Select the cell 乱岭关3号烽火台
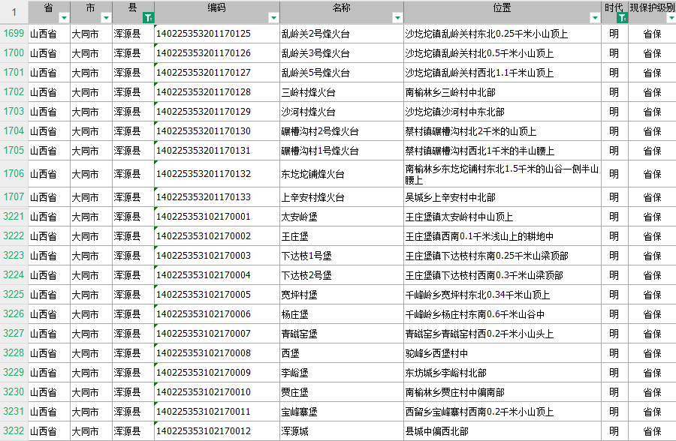 342,53
